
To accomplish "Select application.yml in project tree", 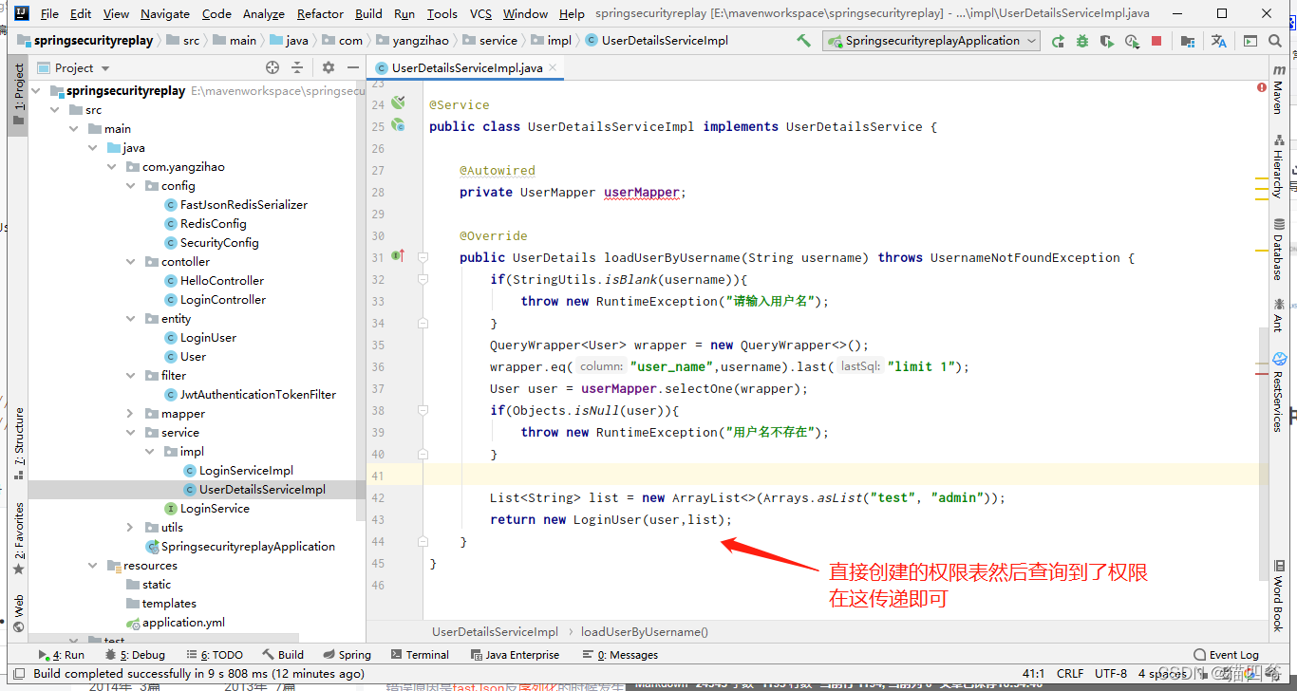I will click(x=183, y=623).
